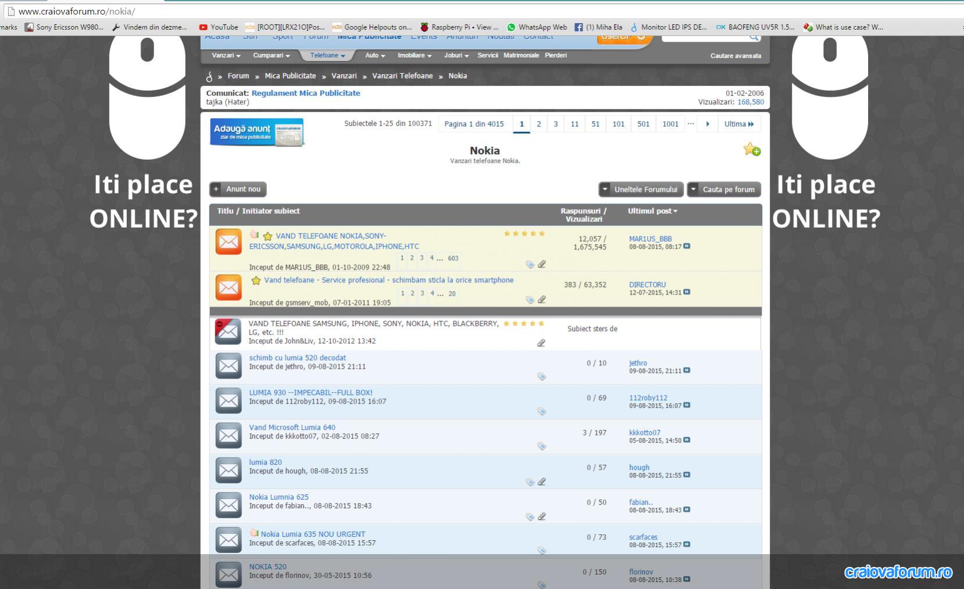Go to last post by hough arrow icon
964x589 pixels.
pyautogui.click(x=687, y=475)
